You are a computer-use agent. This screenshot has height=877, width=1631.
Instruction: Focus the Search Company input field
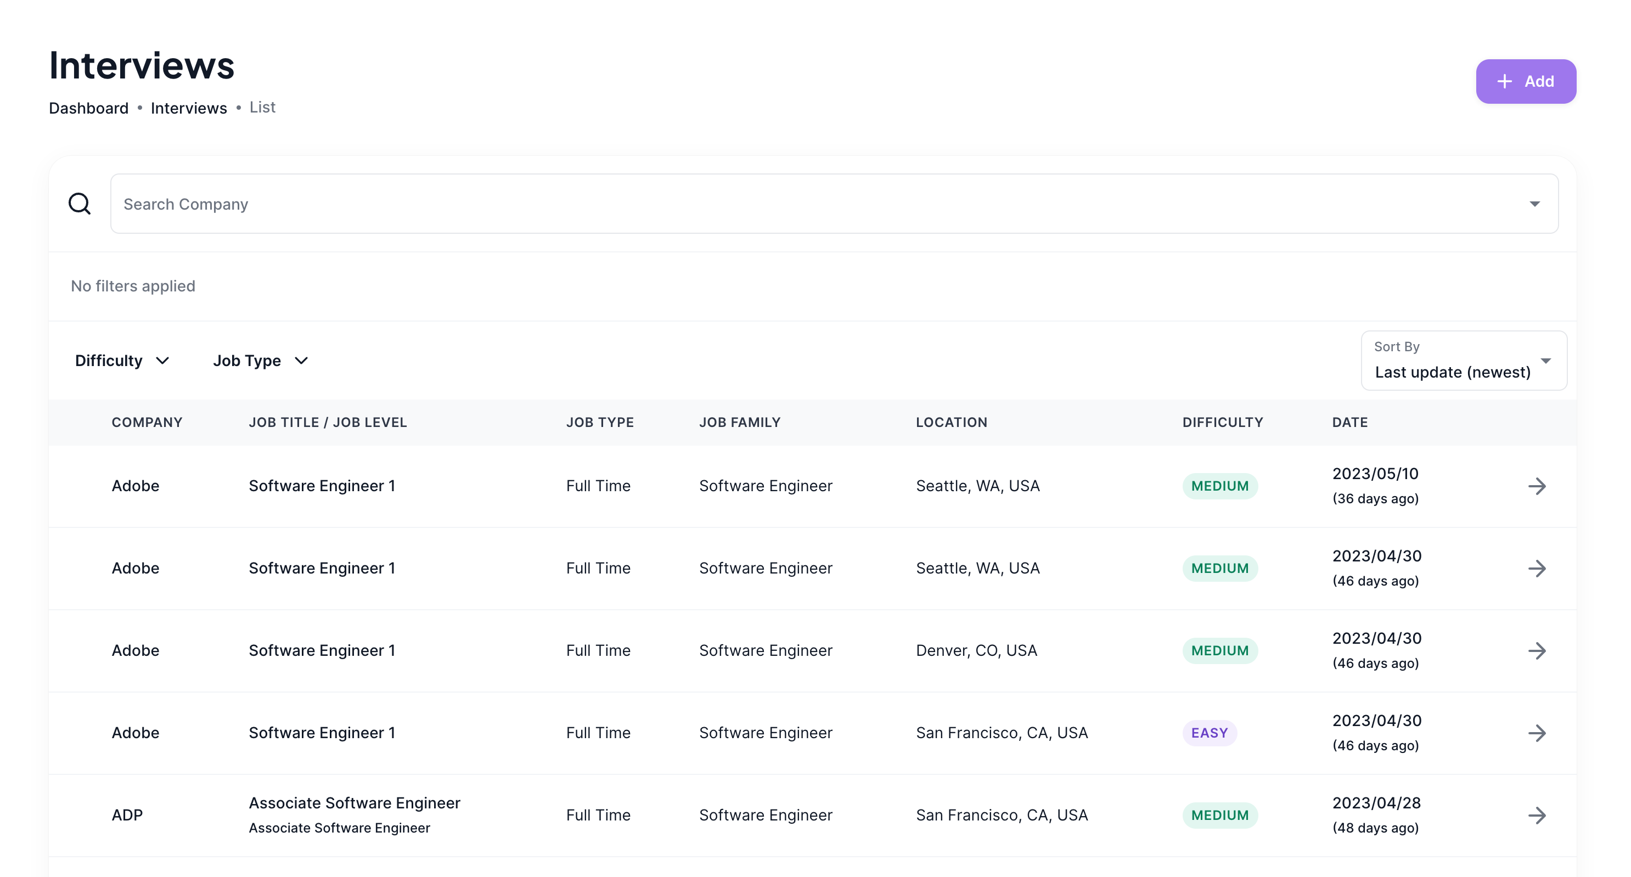click(817, 204)
